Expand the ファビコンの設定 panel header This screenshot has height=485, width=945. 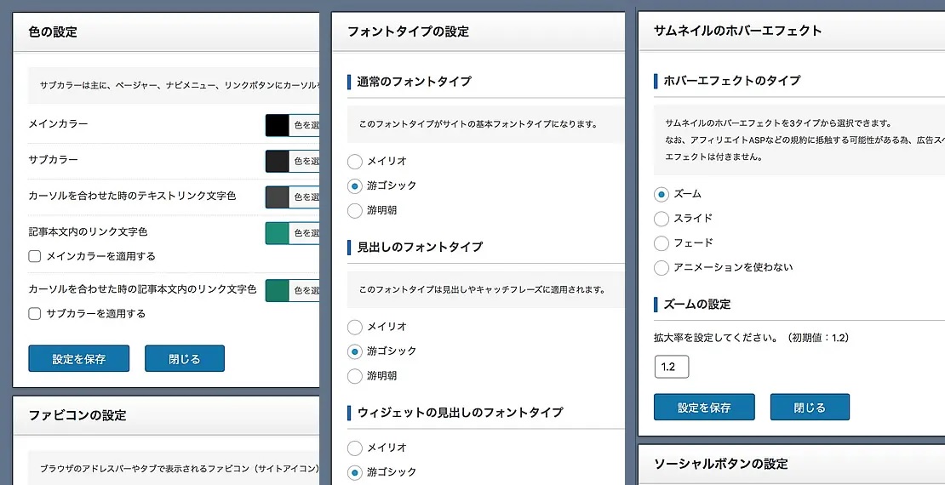click(x=166, y=415)
